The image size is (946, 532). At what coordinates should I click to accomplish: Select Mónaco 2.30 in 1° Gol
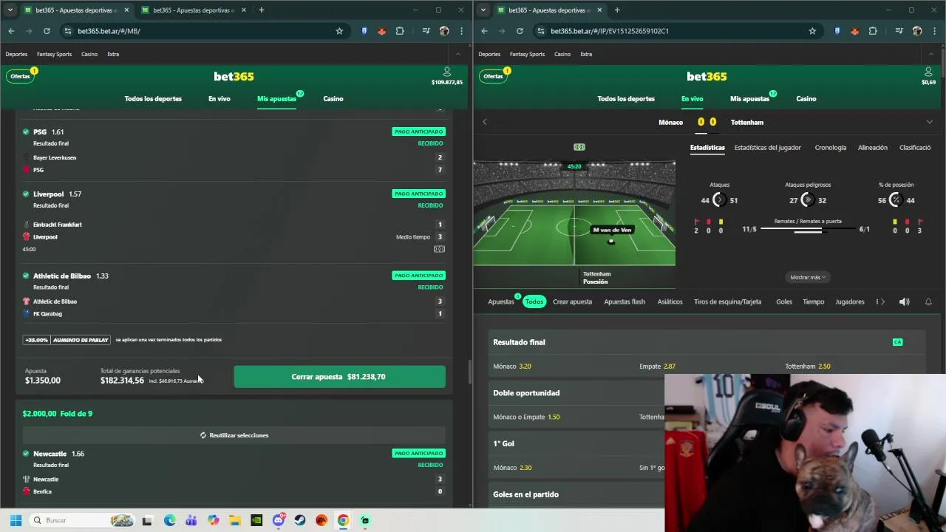point(512,468)
